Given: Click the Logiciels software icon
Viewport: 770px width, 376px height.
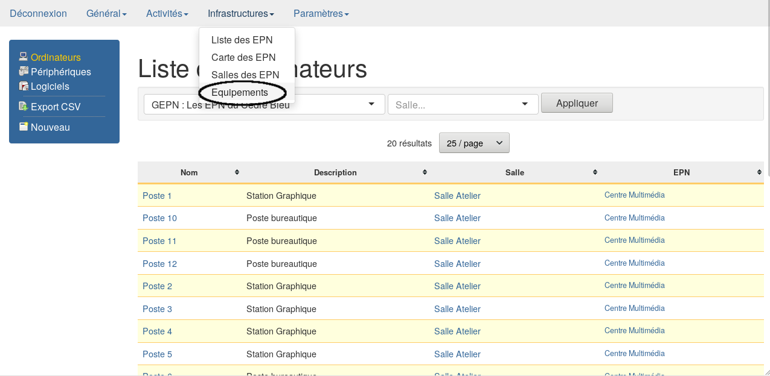Looking at the screenshot, I should click(x=24, y=86).
